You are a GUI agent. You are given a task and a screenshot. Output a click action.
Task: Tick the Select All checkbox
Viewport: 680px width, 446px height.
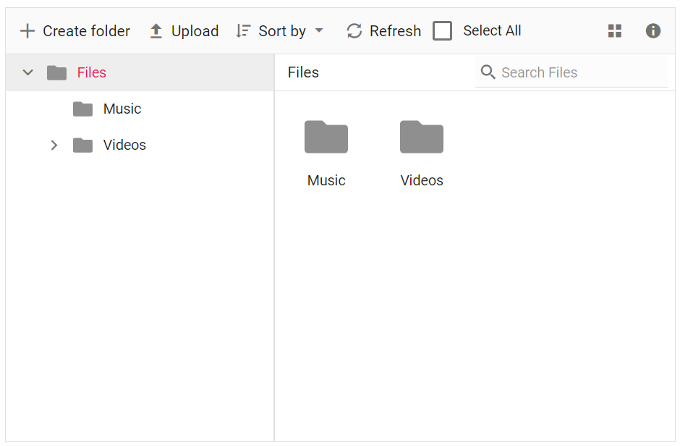pos(442,31)
